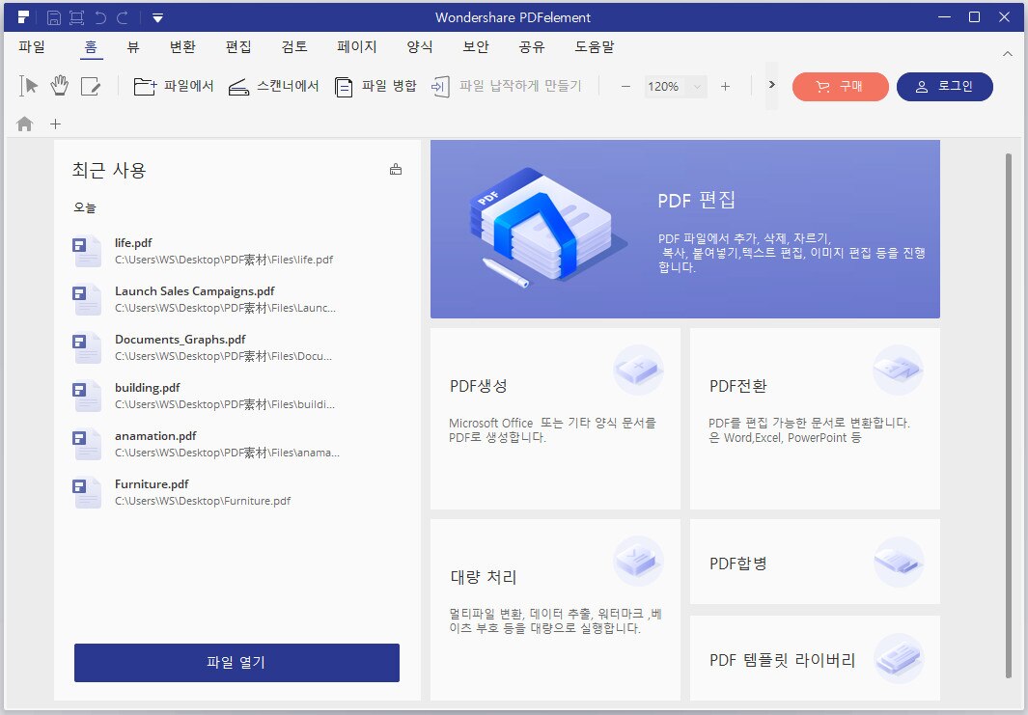Screen dimensions: 1028x715
Task: Click the 오늘 section label
Action: click(85, 207)
